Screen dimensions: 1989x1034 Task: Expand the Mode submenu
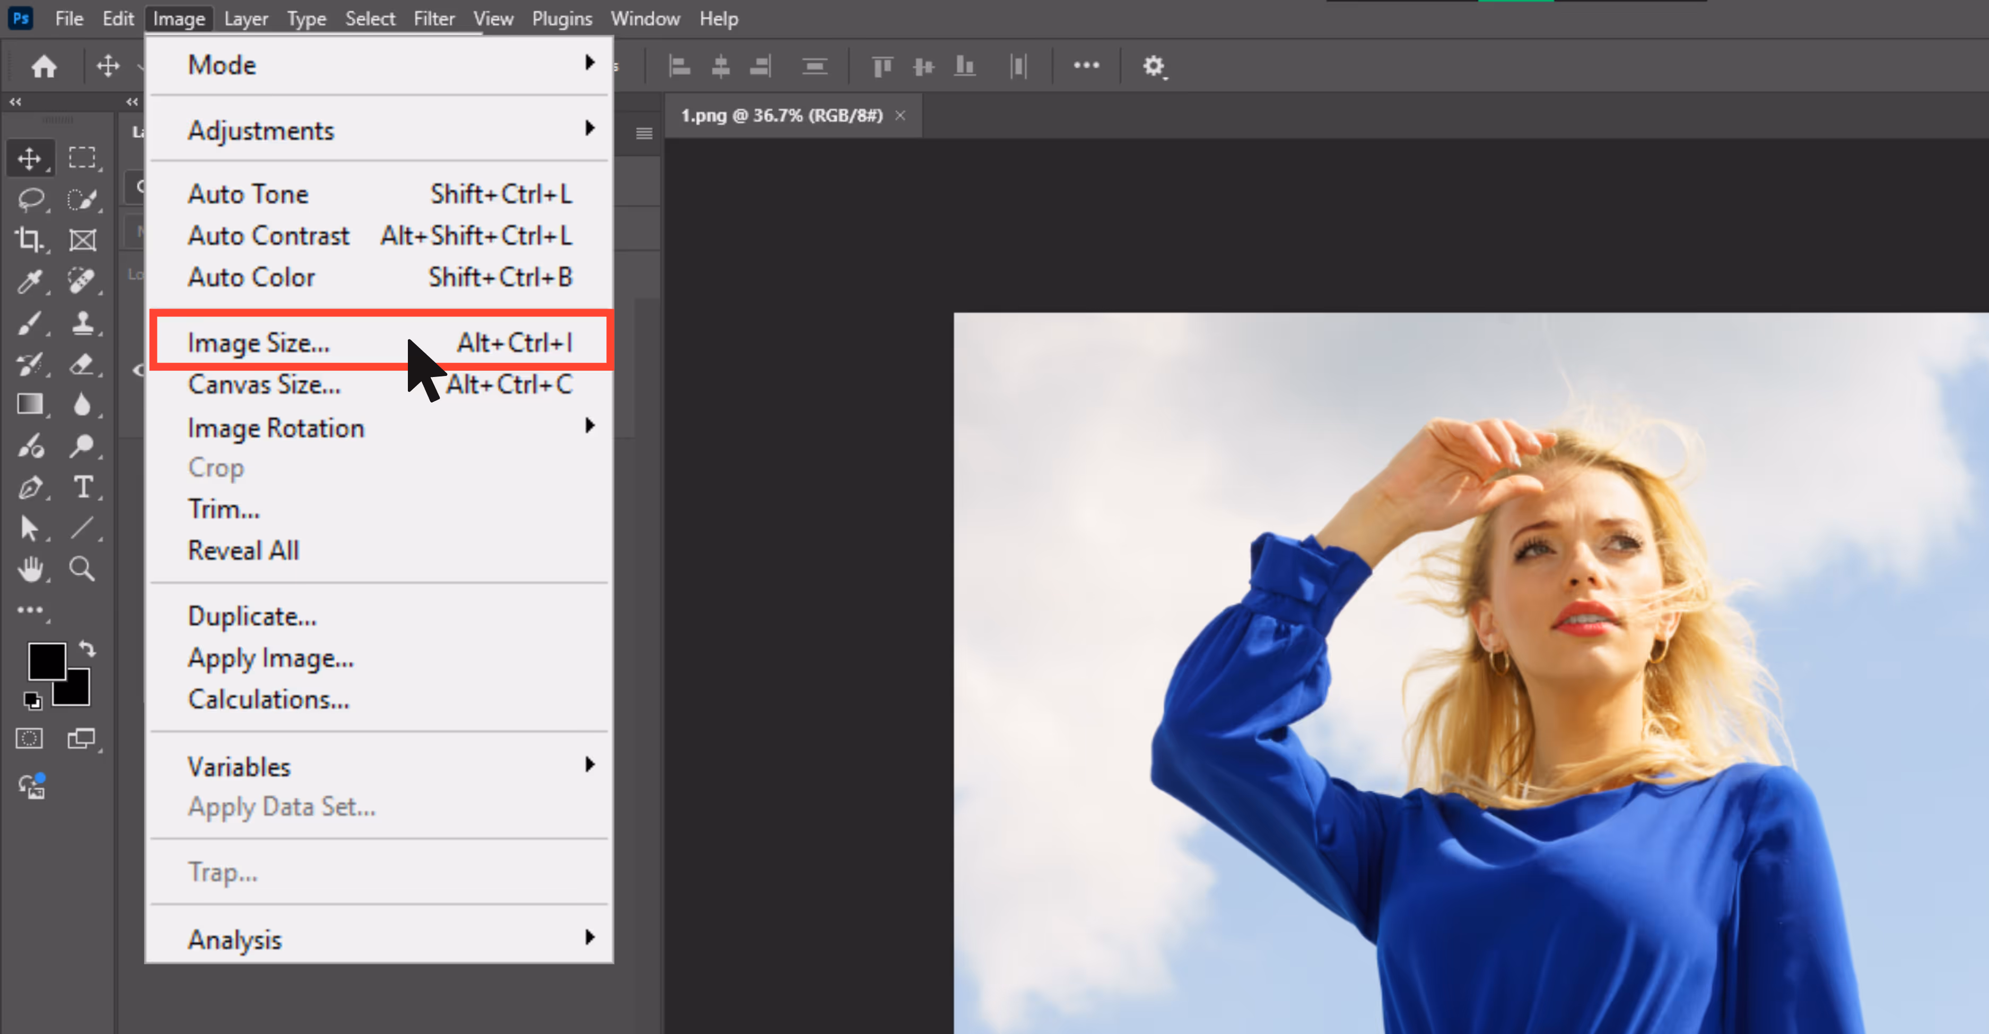379,65
